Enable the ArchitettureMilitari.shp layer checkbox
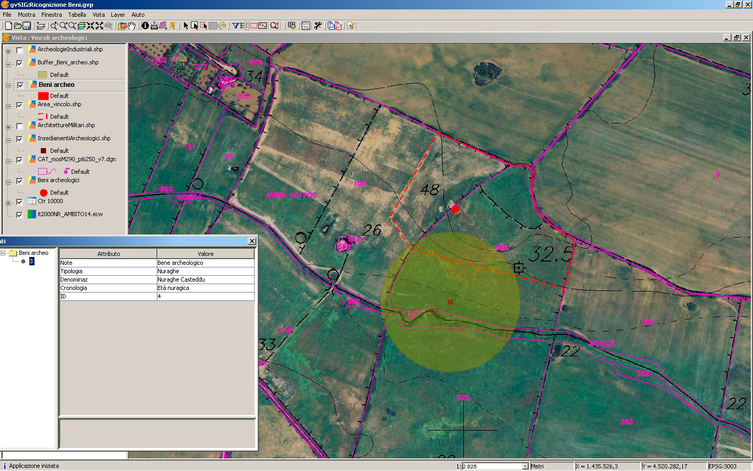The image size is (753, 471). pyautogui.click(x=19, y=126)
